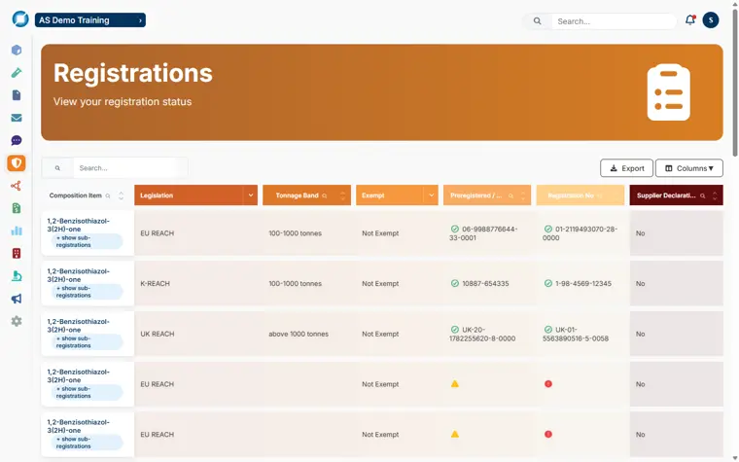This screenshot has width=739, height=462.
Task: Open the share network nodes icon
Action: pos(17,186)
